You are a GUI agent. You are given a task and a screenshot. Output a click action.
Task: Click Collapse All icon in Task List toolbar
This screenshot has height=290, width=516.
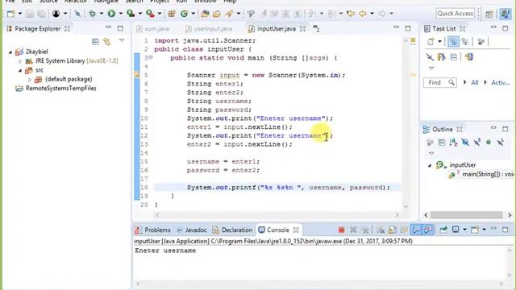point(454,57)
